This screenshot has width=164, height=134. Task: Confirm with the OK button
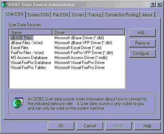[x=61, y=126]
